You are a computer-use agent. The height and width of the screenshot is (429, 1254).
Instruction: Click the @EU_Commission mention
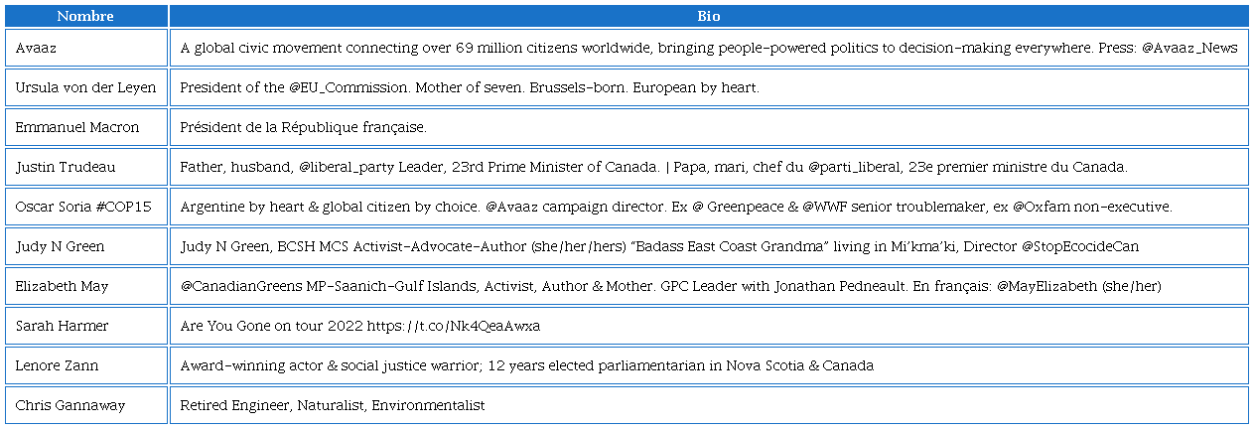click(348, 87)
